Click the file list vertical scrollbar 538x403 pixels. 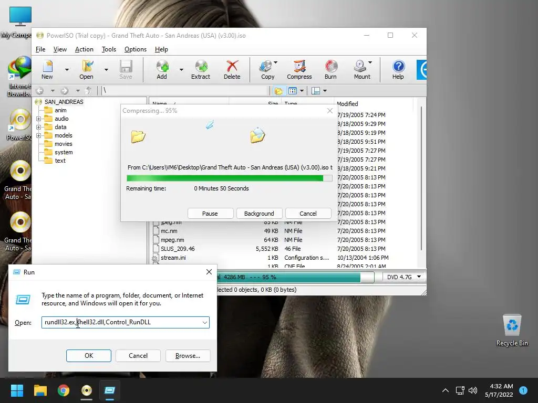[421, 178]
